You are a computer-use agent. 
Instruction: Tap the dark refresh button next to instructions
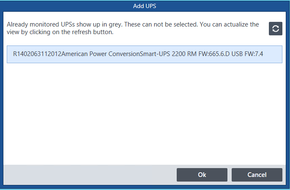pyautogui.click(x=275, y=29)
